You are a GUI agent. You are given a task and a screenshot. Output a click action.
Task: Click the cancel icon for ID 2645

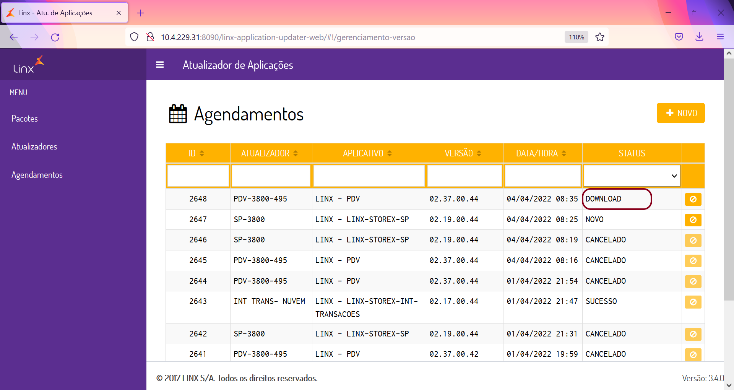click(693, 261)
